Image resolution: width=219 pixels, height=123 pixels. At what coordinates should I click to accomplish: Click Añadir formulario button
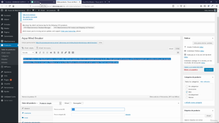(43, 48)
